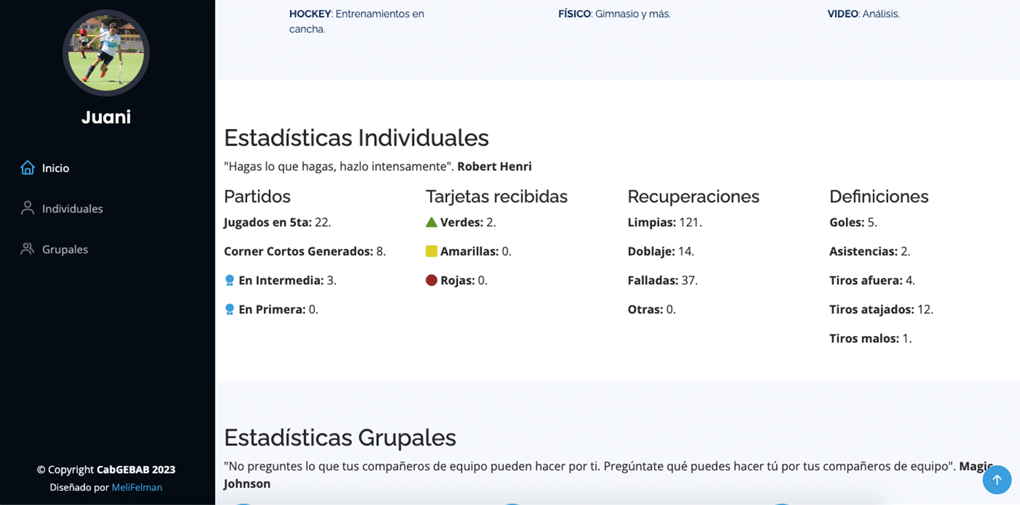Click the single-person icon beside Individuales

tap(28, 208)
